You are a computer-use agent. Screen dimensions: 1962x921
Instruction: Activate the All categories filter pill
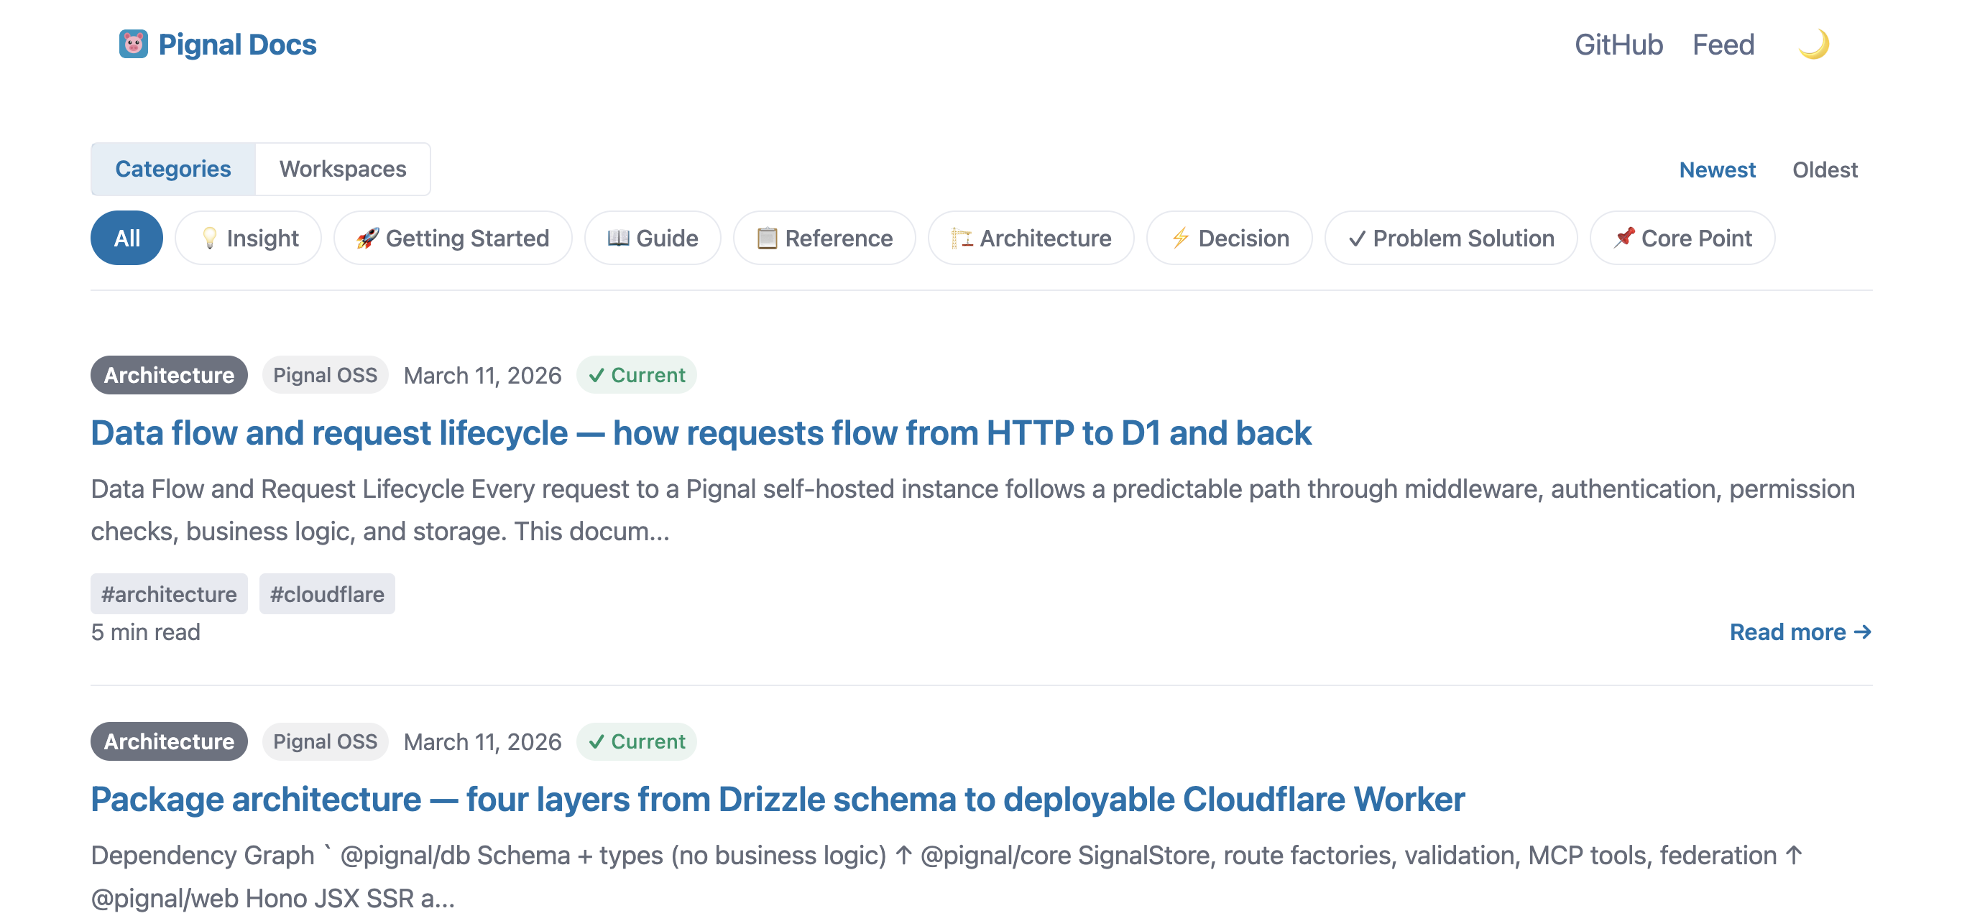point(126,238)
